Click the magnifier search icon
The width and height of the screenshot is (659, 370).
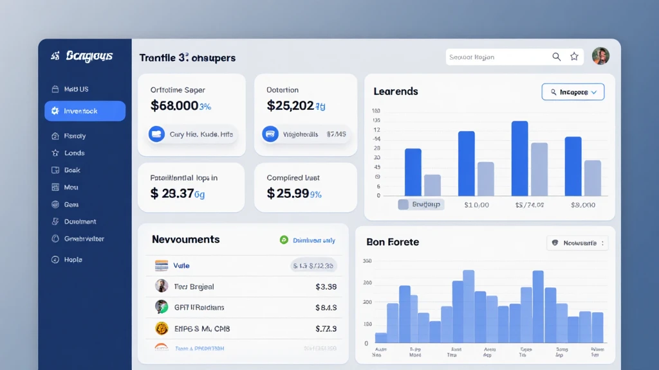click(x=557, y=57)
